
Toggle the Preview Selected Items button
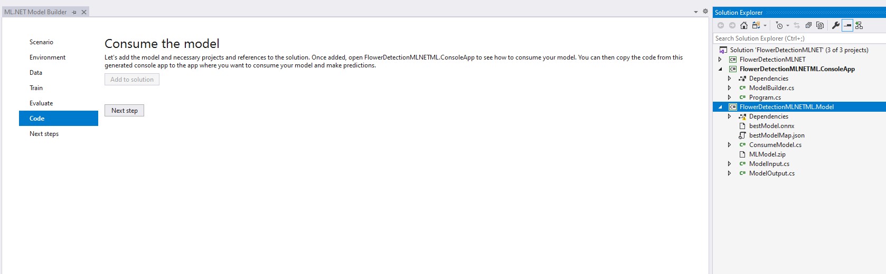tap(847, 25)
